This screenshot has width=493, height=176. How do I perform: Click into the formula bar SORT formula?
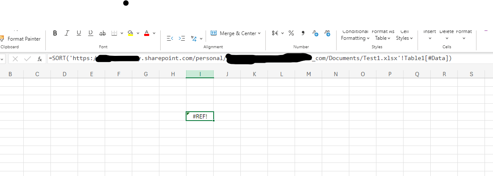click(270, 59)
